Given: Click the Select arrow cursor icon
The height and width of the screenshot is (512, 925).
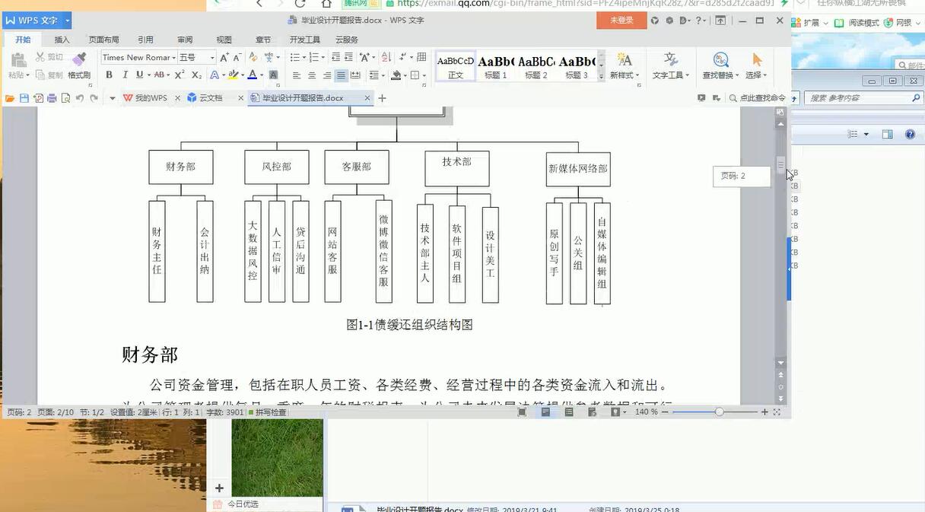Looking at the screenshot, I should coord(756,59).
